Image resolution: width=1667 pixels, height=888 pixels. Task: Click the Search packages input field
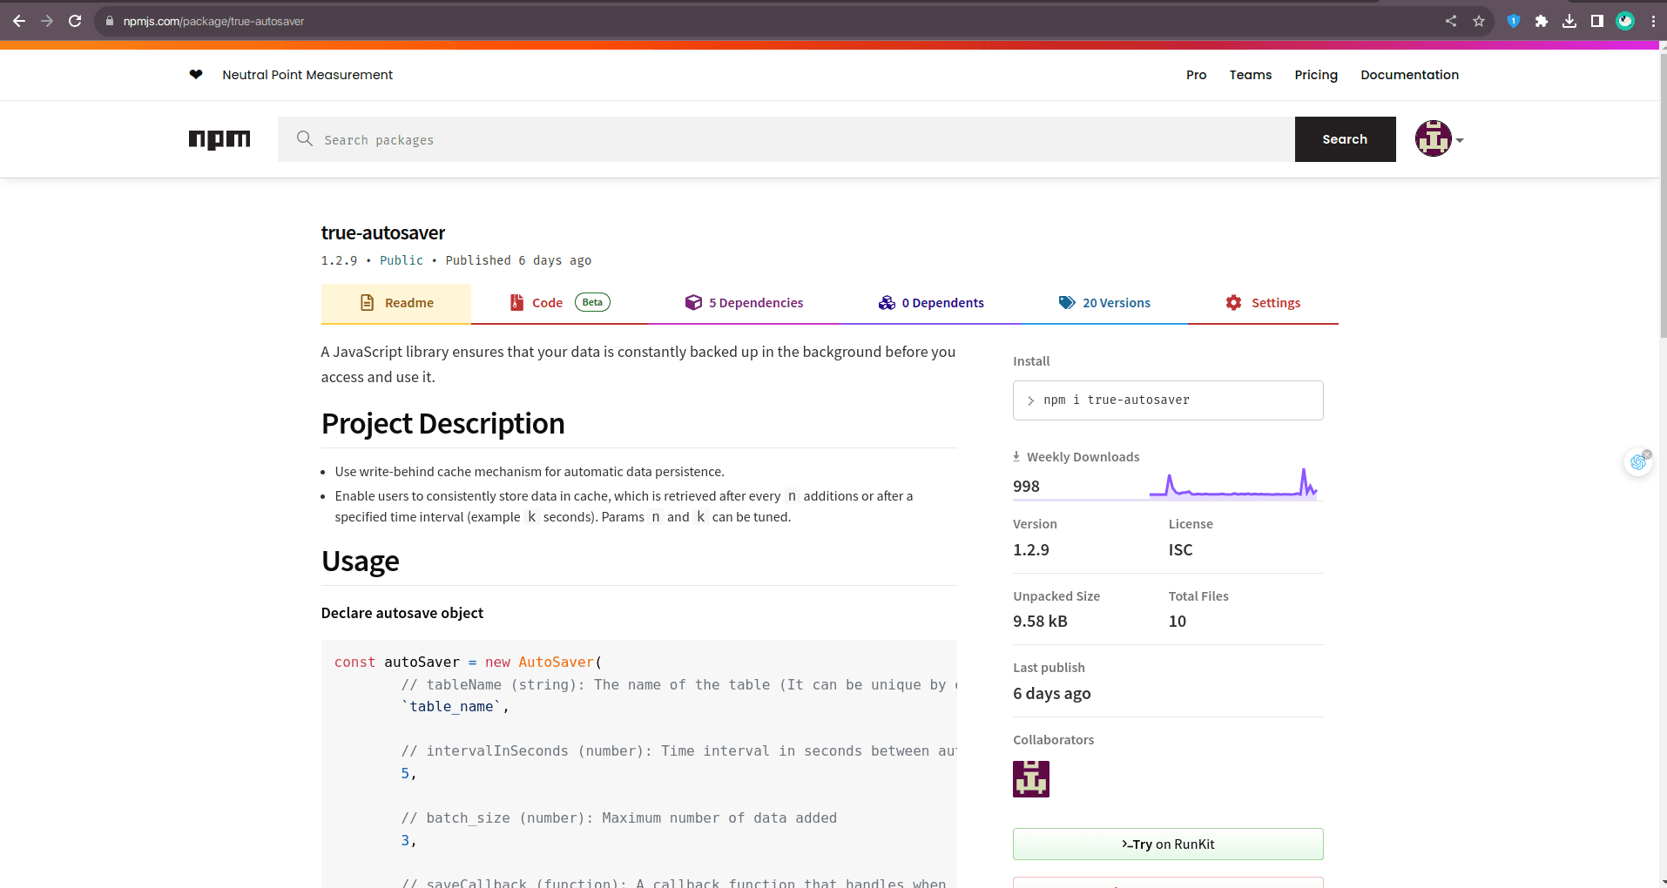click(x=784, y=139)
